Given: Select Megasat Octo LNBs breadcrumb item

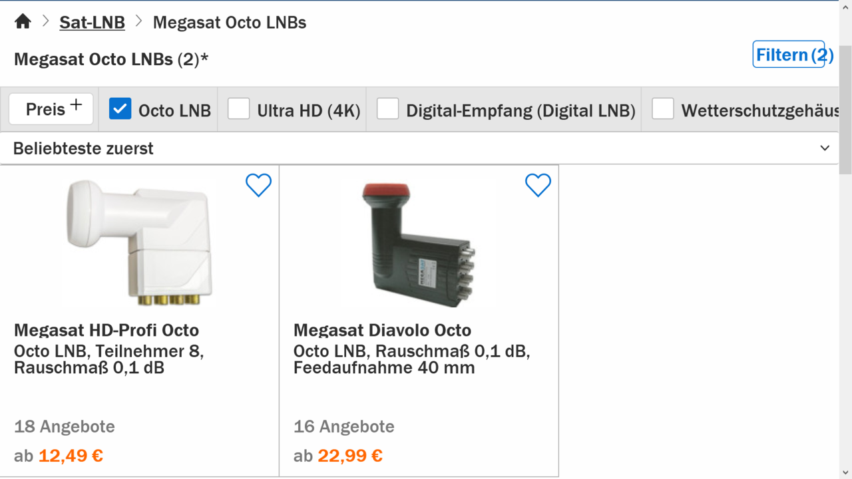Looking at the screenshot, I should 230,23.
